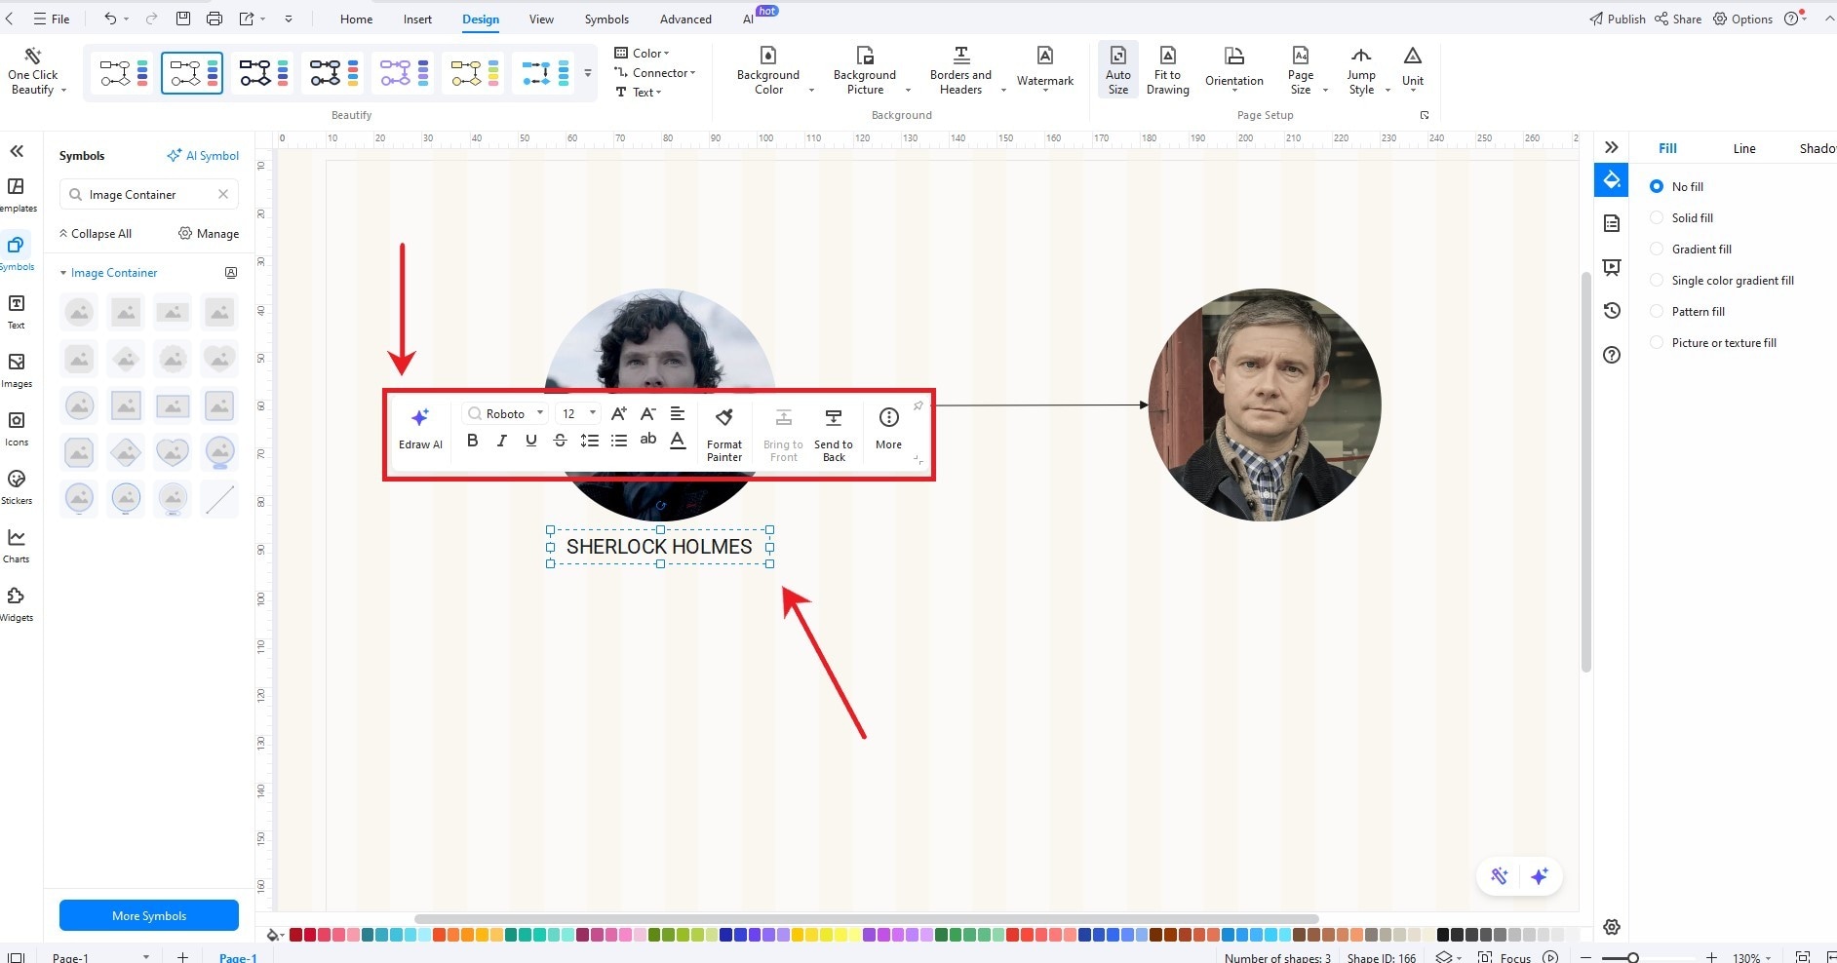Switch to the Insert tab
Viewport: 1837px width, 963px height.
pyautogui.click(x=417, y=19)
